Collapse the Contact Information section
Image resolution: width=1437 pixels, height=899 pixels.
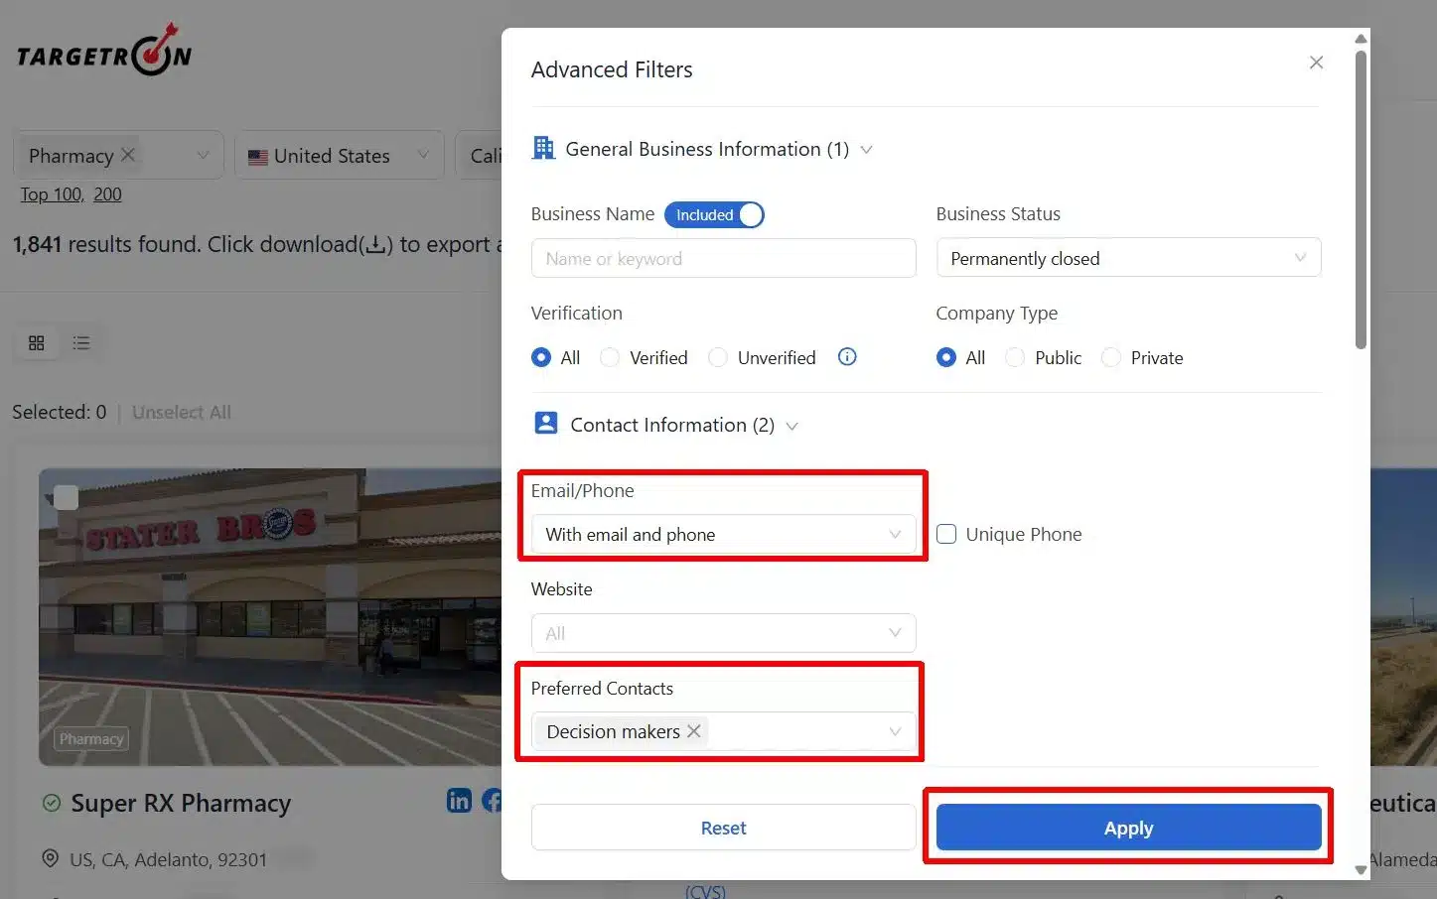791,426
